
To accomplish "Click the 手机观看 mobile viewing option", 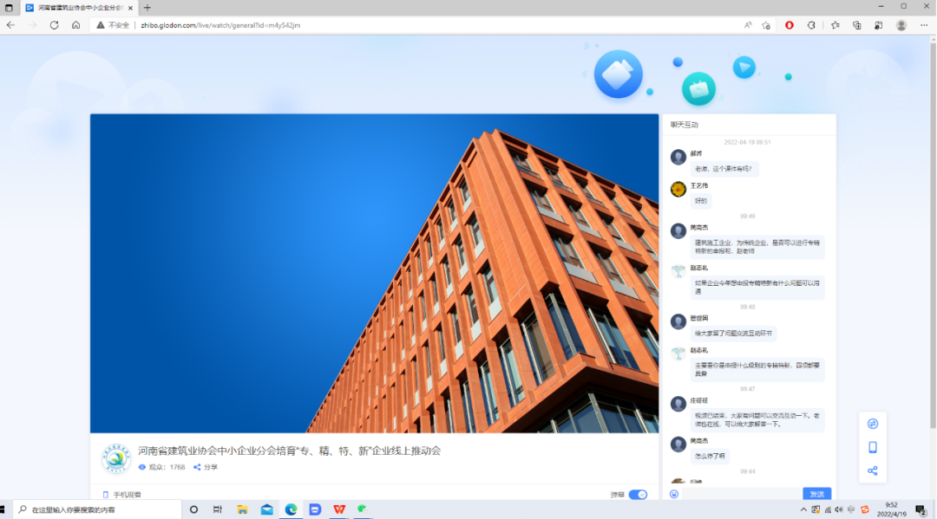I will (x=121, y=495).
